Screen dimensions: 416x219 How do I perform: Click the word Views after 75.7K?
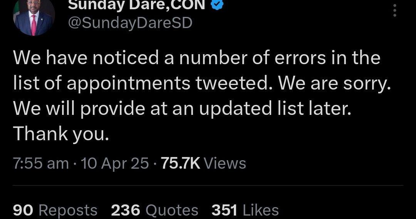[225, 163]
